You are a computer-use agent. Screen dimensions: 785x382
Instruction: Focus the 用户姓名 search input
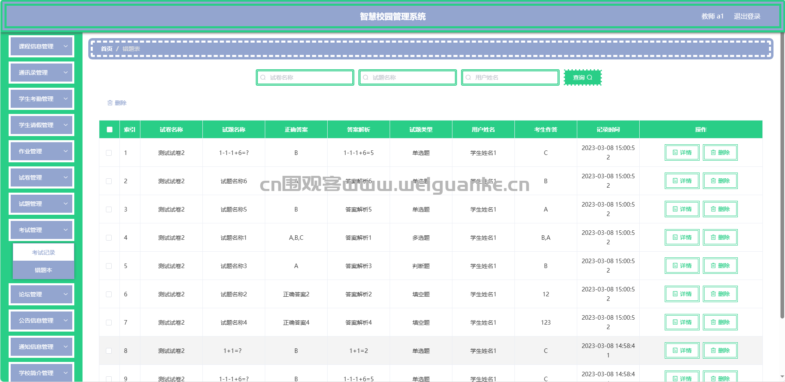pos(510,77)
